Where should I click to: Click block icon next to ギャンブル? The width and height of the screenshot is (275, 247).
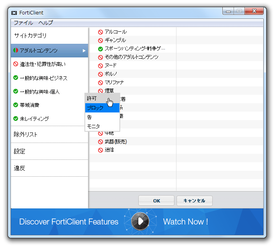coord(101,41)
